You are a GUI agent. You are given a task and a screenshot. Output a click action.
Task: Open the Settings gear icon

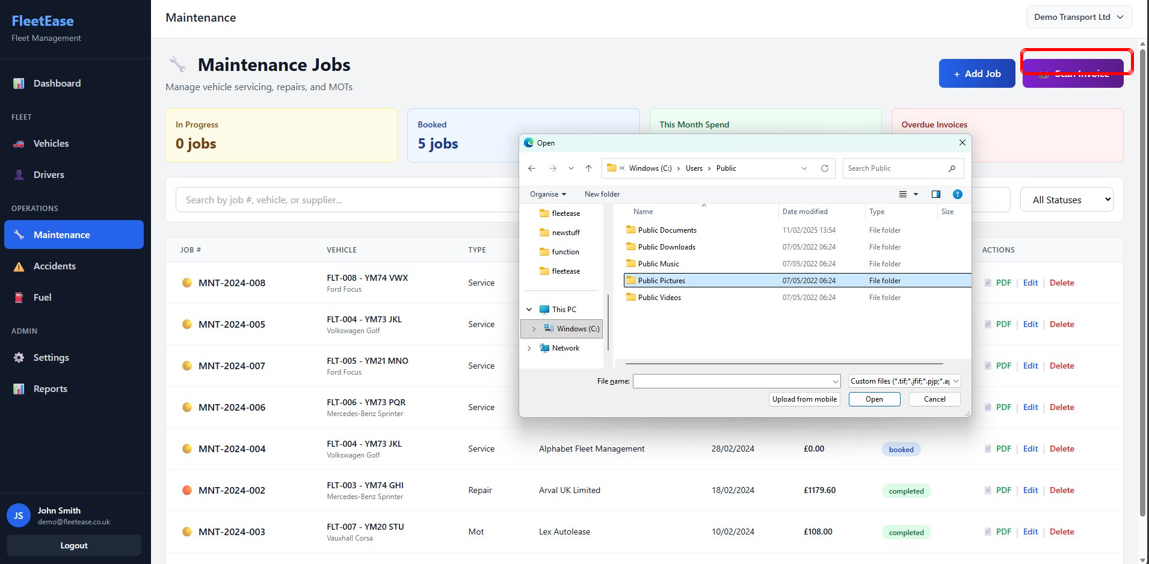tap(19, 357)
